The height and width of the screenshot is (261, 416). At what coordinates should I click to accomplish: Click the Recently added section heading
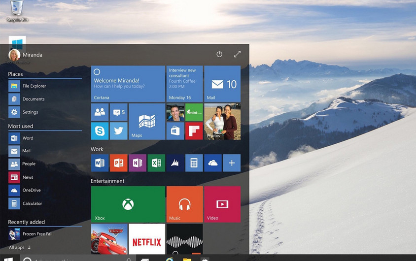pos(27,222)
